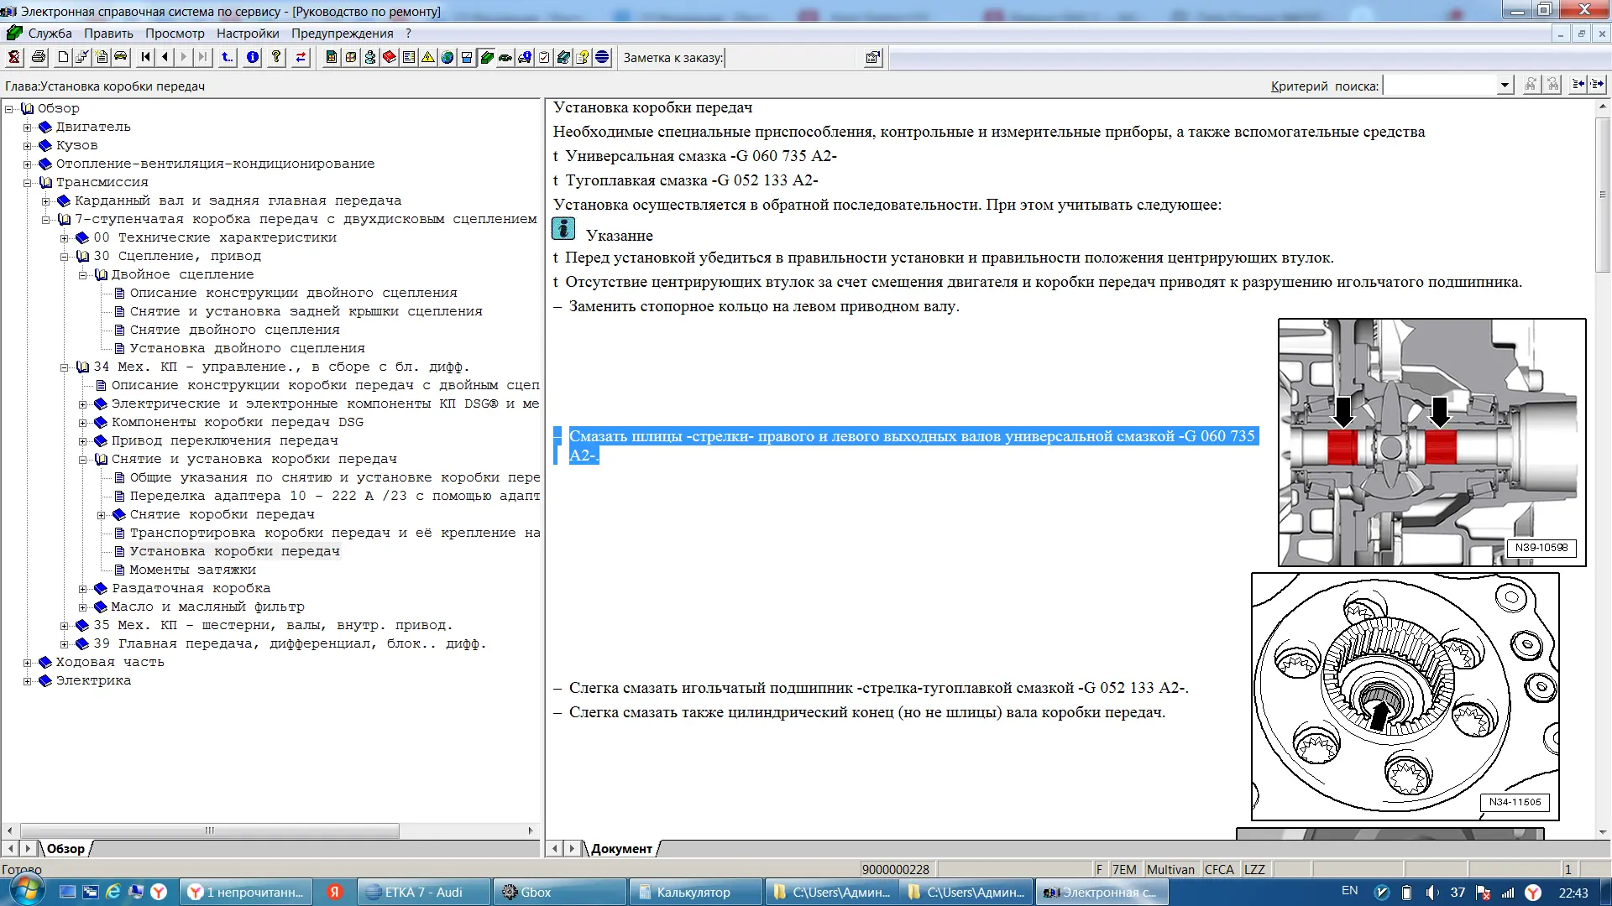The image size is (1612, 906).
Task: Click the car icon in the toolbar
Action: click(x=121, y=57)
